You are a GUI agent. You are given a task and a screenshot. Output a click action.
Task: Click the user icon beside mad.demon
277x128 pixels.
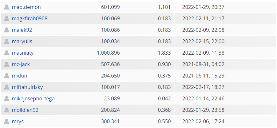(7, 7)
